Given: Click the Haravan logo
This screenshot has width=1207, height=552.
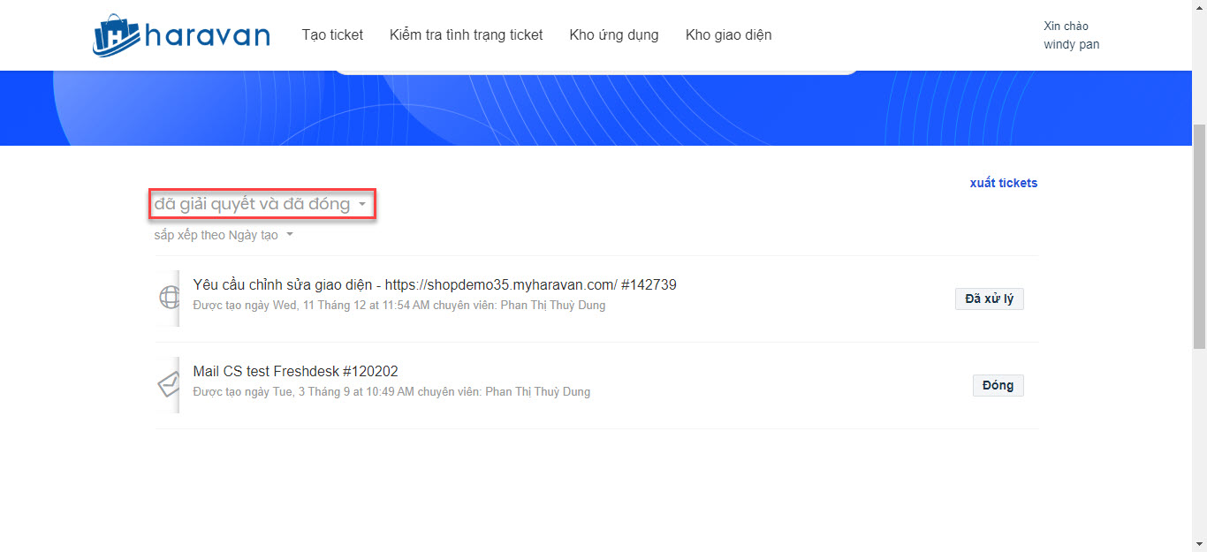Looking at the screenshot, I should pyautogui.click(x=181, y=35).
